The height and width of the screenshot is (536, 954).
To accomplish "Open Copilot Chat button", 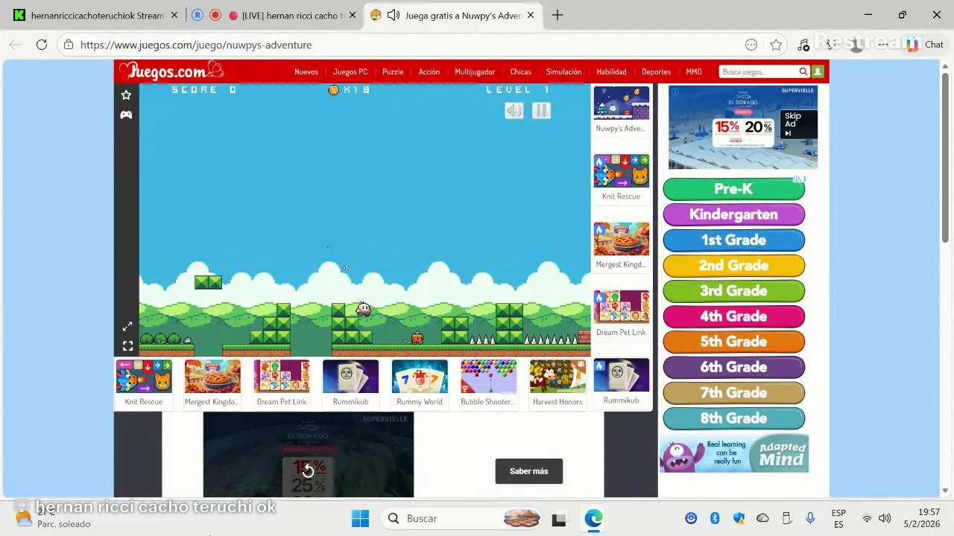I will (926, 45).
